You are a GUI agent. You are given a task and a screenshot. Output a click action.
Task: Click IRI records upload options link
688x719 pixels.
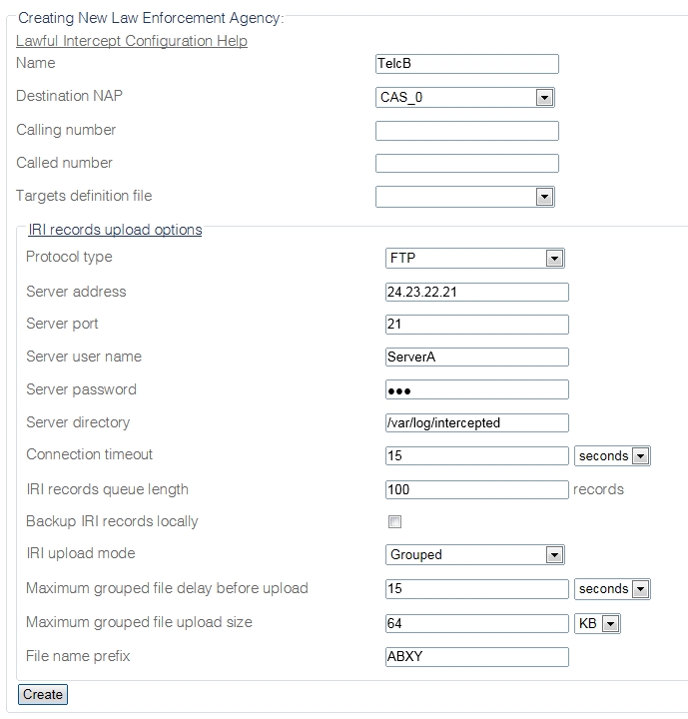click(115, 230)
